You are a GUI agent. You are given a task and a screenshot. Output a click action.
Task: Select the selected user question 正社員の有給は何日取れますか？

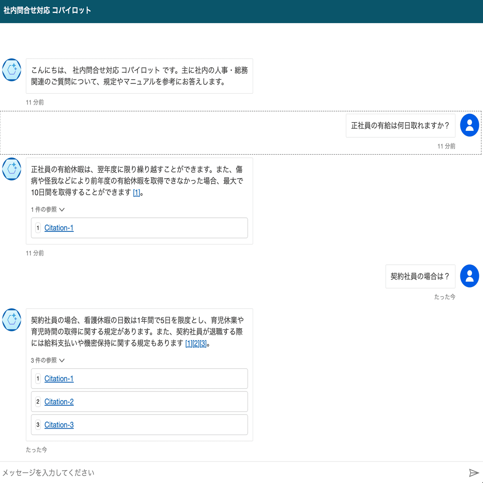click(x=400, y=125)
